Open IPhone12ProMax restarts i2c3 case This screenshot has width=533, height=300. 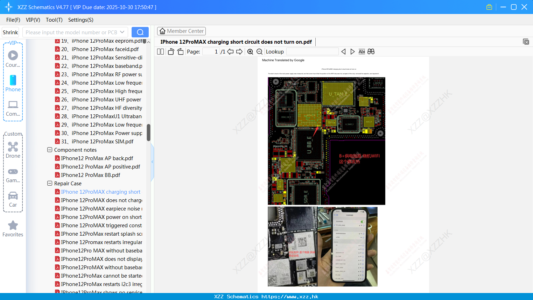pos(99,284)
